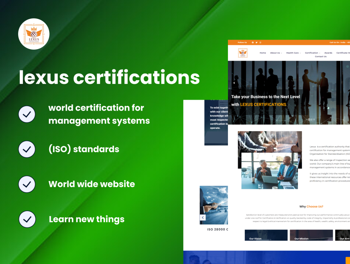Open the Certificate menu item at header edge
350x264 pixels.
pyautogui.click(x=343, y=53)
